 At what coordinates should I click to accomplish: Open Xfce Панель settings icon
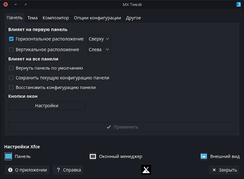pos(8,156)
